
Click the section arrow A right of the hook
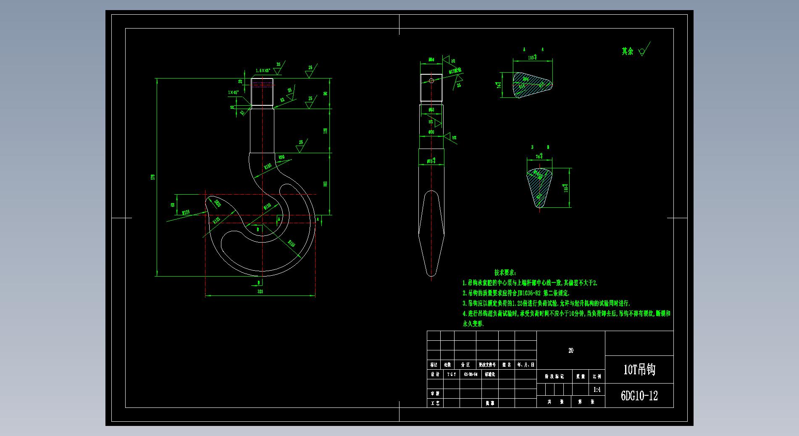tap(318, 219)
